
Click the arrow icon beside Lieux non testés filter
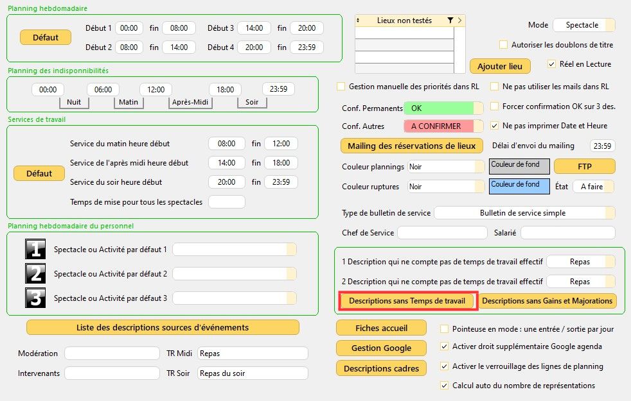[459, 21]
